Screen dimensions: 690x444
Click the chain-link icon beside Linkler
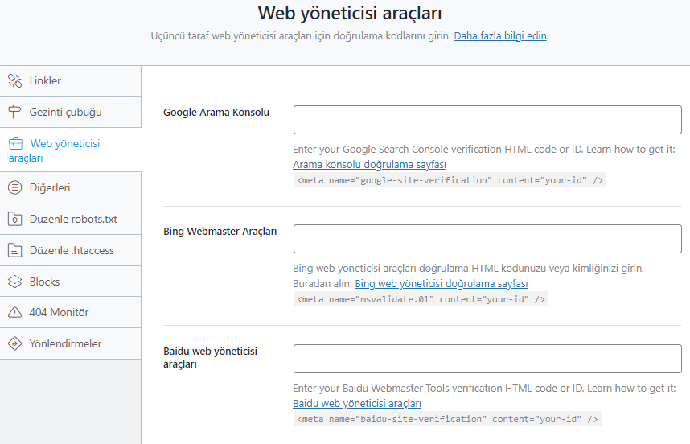click(x=14, y=80)
